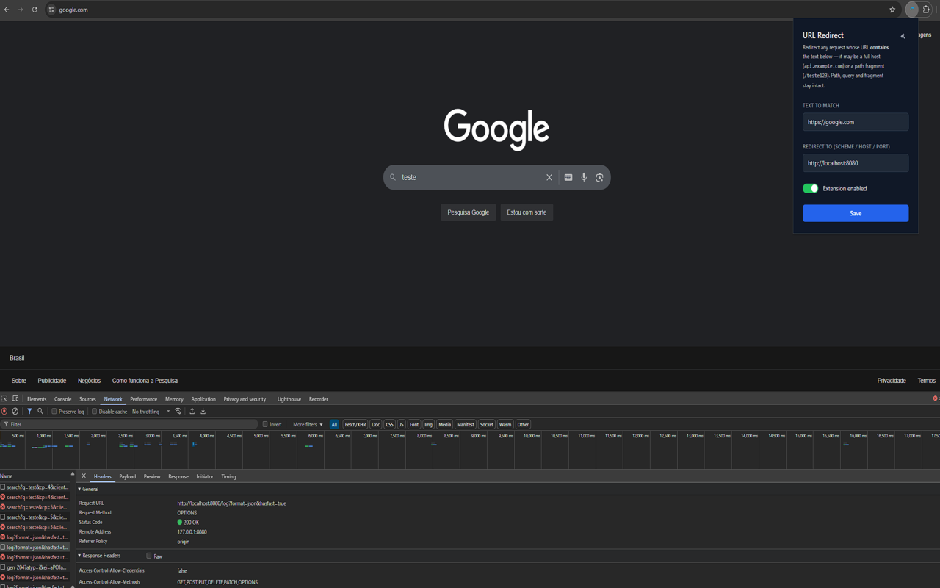Clear the Google search text with X
The width and height of the screenshot is (940, 588).
point(549,177)
